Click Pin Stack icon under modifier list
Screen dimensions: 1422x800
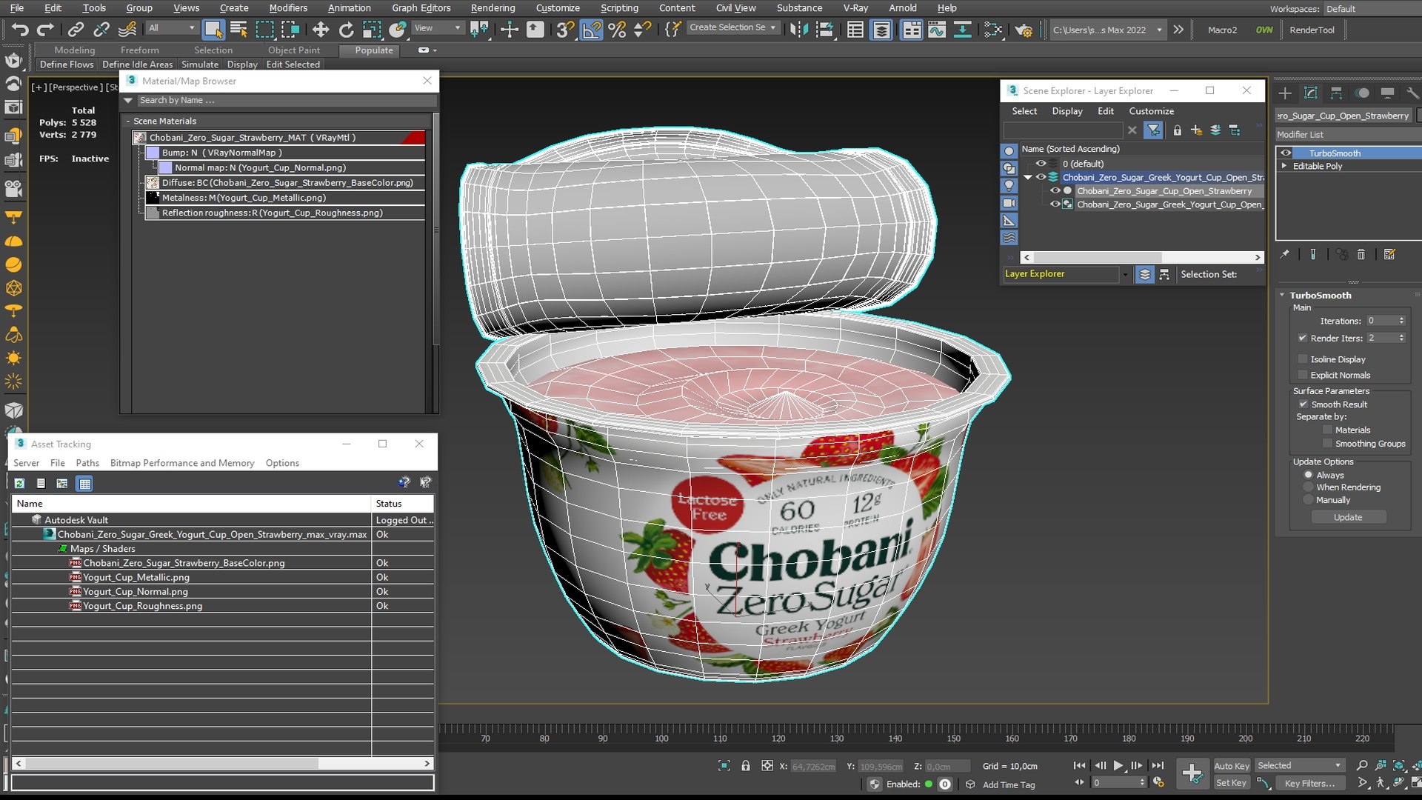(1285, 254)
